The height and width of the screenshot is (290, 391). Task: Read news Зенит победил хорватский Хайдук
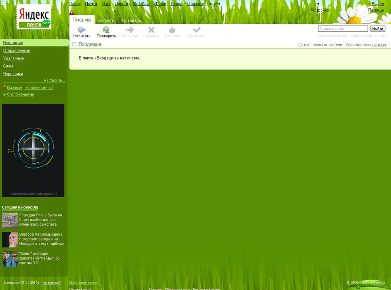click(39, 258)
